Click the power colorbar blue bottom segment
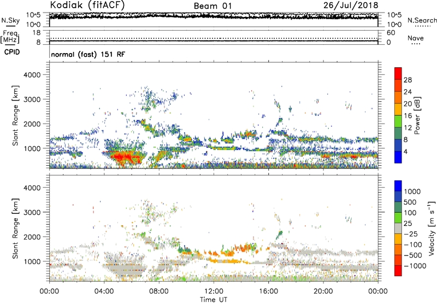Image resolution: width=437 pixels, height=303 pixels. [x=398, y=157]
